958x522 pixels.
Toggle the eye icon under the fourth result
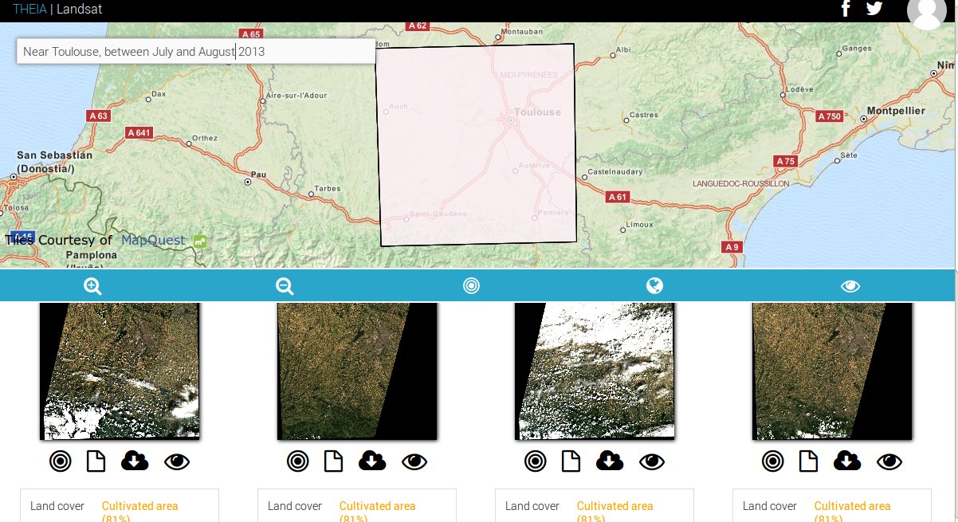pyautogui.click(x=889, y=461)
